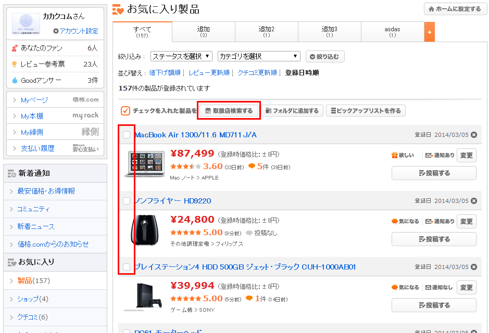Click the MacBook Air comment bubble count

coord(258,166)
